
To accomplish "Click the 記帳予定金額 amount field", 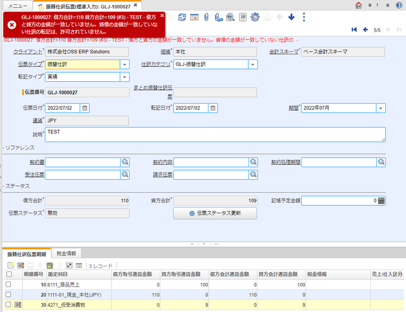I will (339, 201).
